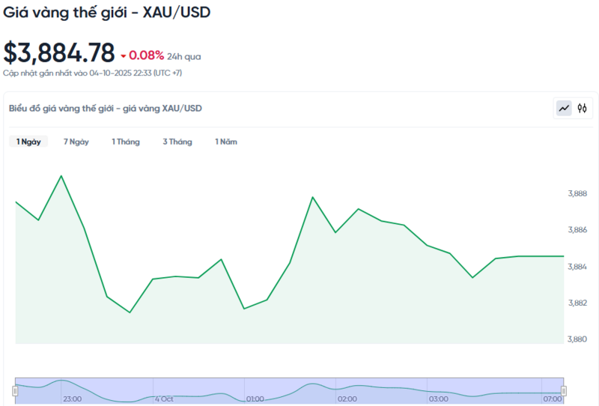Click the 03:00 label in the navigator
The height and width of the screenshot is (406, 599).
tap(438, 399)
